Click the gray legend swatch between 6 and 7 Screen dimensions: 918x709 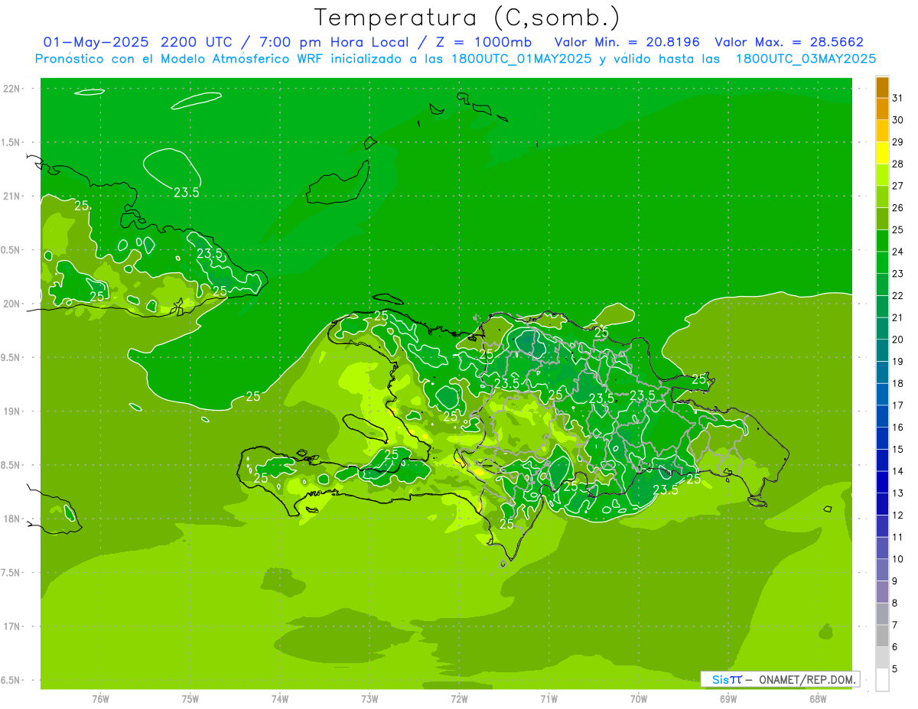(882, 636)
